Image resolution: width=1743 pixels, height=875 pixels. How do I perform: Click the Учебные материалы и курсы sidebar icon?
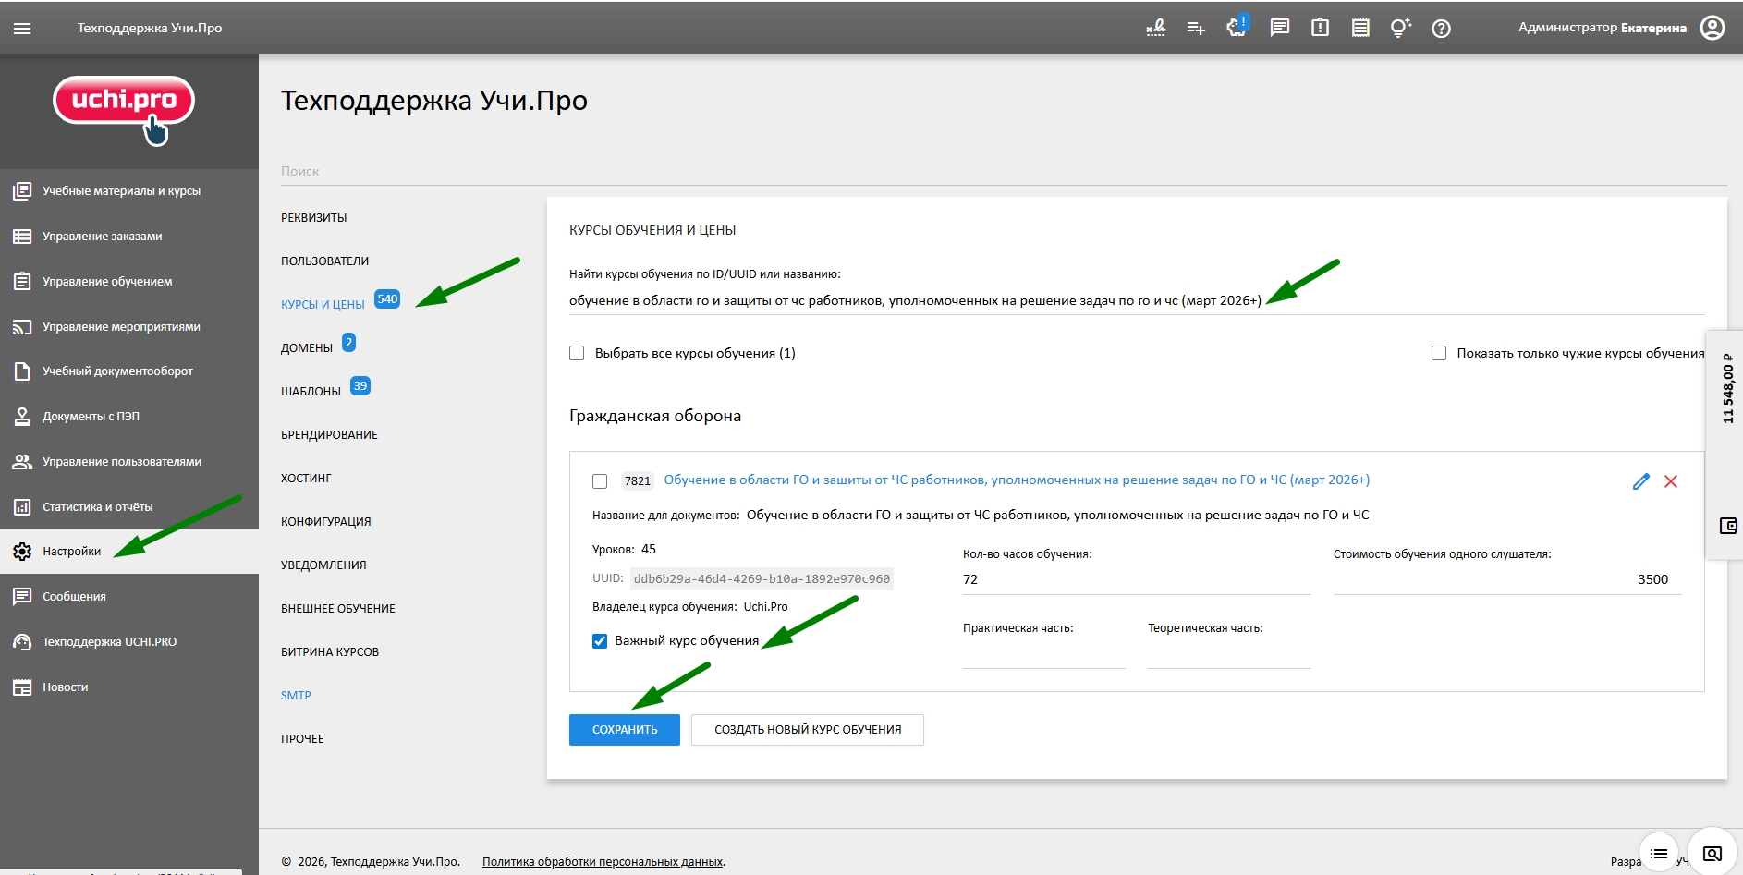pyautogui.click(x=22, y=191)
